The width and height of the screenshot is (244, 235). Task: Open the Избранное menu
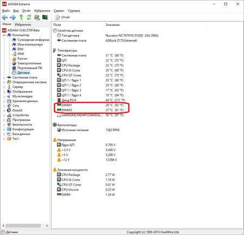42,11
